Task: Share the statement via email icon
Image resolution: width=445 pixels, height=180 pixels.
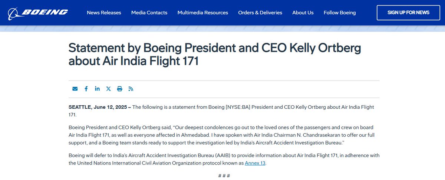Action: click(x=75, y=89)
